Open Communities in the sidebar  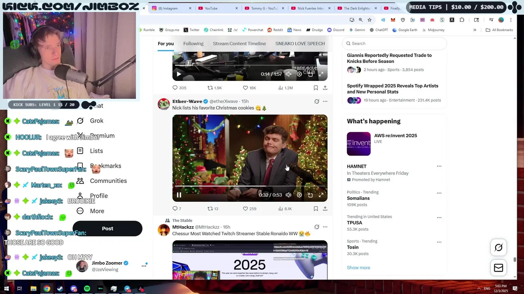[x=102, y=181]
